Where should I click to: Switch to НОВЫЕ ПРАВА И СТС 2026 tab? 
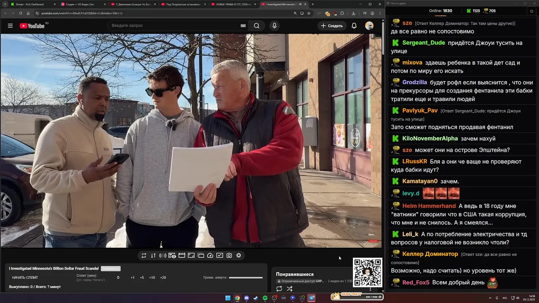click(233, 4)
